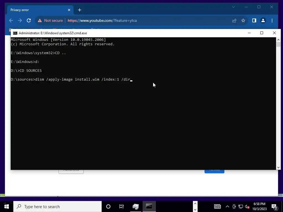Click taskbar toolbar scroll down arrow

point(195,210)
